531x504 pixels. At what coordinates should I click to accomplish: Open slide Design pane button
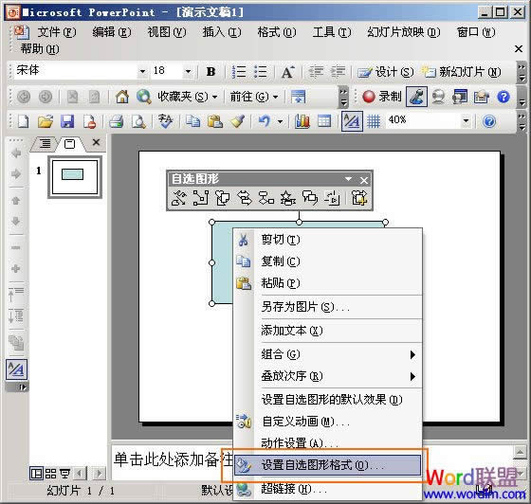(386, 72)
